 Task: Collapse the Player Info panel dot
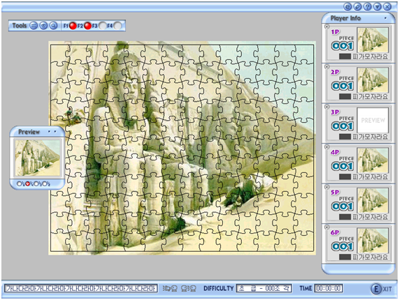click(386, 18)
